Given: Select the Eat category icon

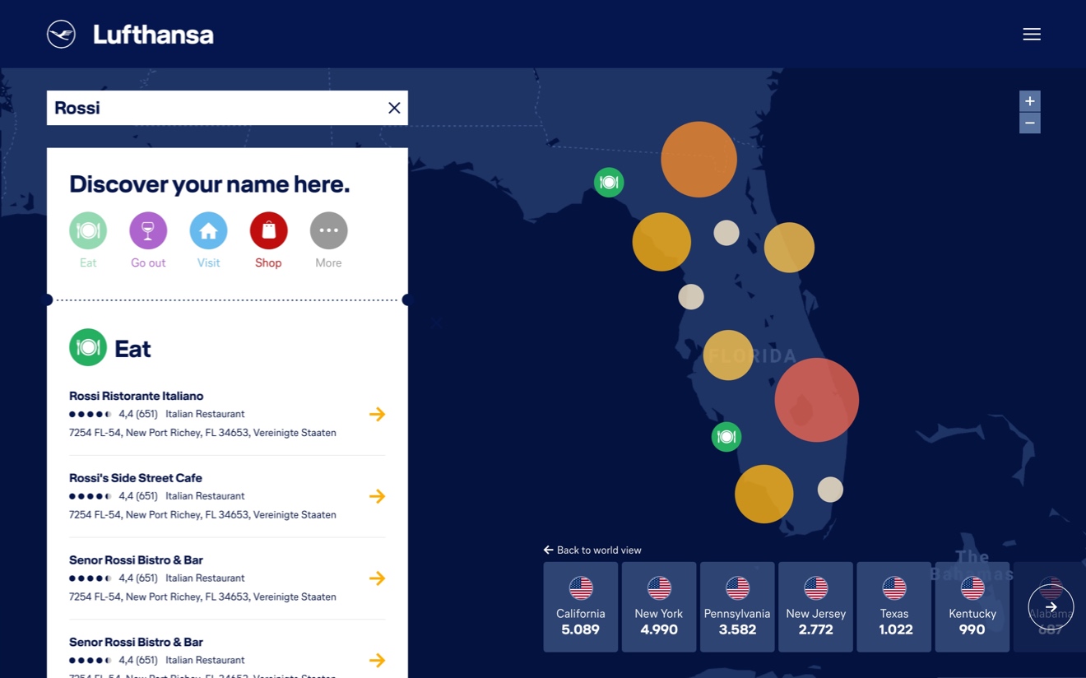Looking at the screenshot, I should (x=88, y=230).
